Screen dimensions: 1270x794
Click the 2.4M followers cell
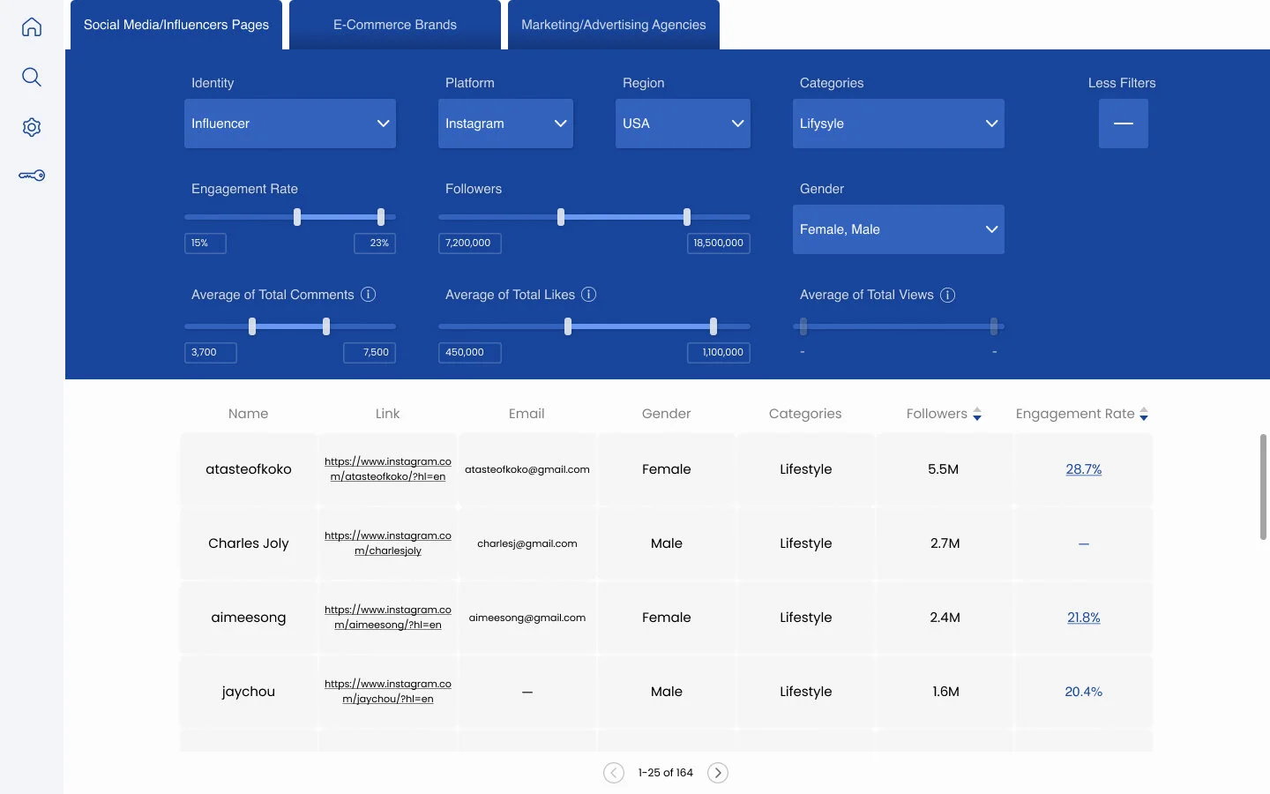pyautogui.click(x=945, y=618)
